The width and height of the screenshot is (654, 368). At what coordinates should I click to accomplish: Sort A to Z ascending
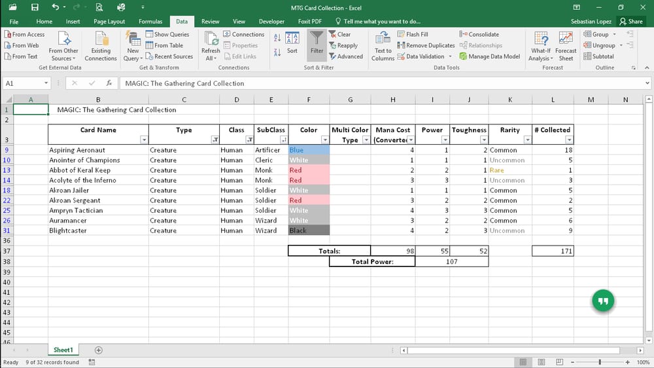coord(277,38)
